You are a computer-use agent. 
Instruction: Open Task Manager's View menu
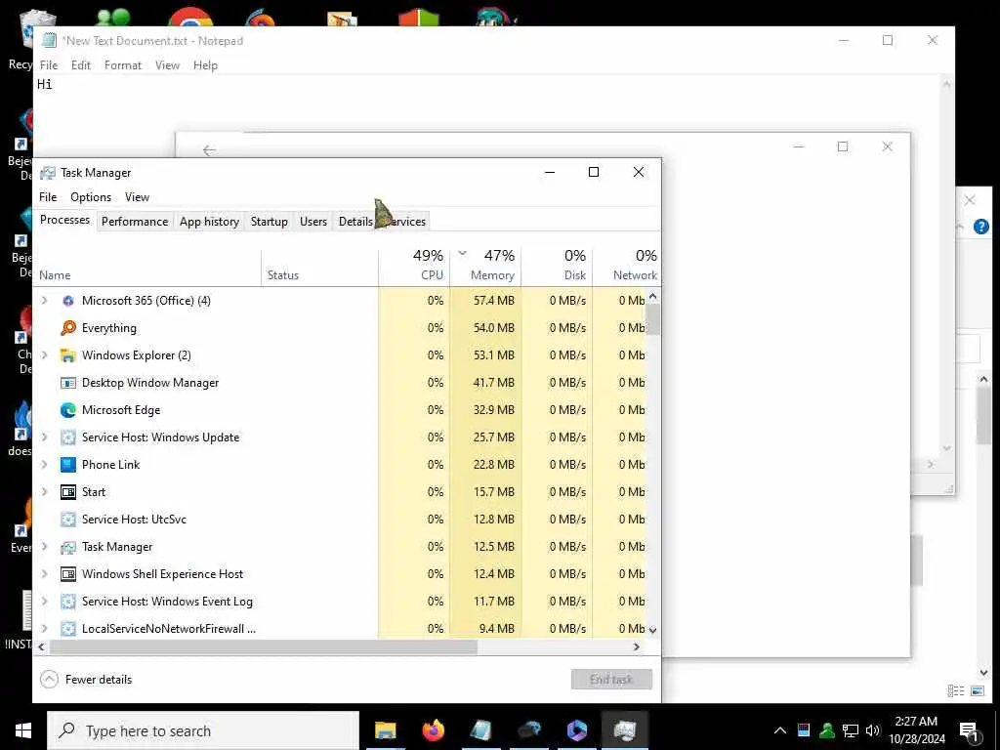click(137, 197)
